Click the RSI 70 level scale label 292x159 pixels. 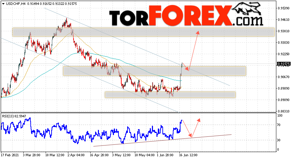(279, 125)
